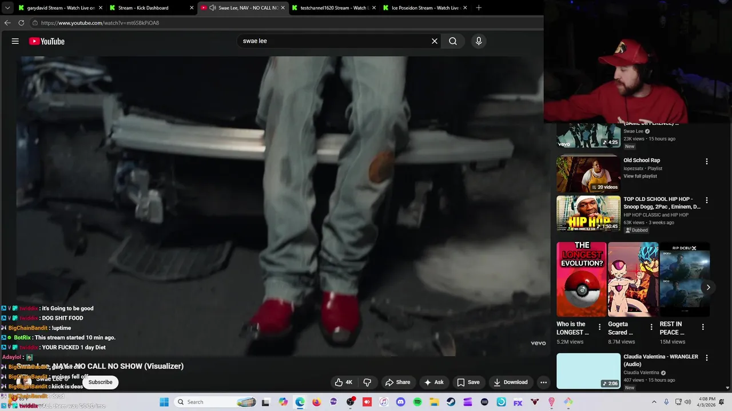
Task: Open the tab search dropdown arrow
Action: pos(7,8)
